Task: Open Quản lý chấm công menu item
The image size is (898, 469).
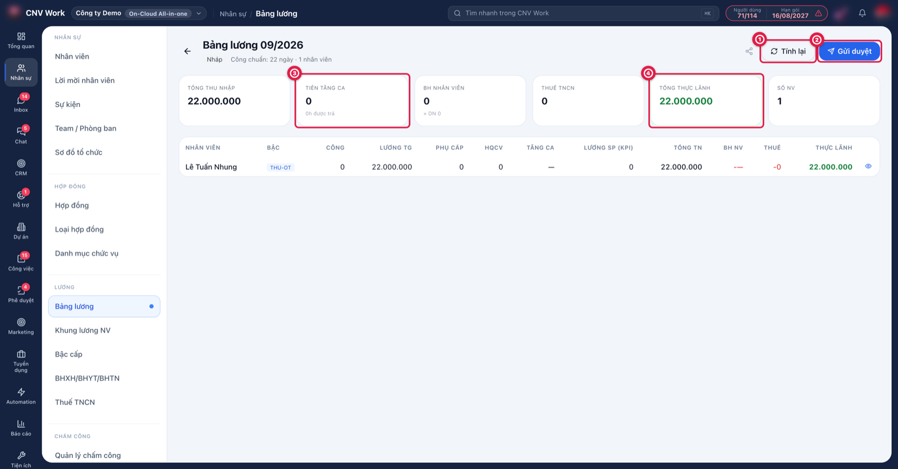Action: (x=104, y=456)
